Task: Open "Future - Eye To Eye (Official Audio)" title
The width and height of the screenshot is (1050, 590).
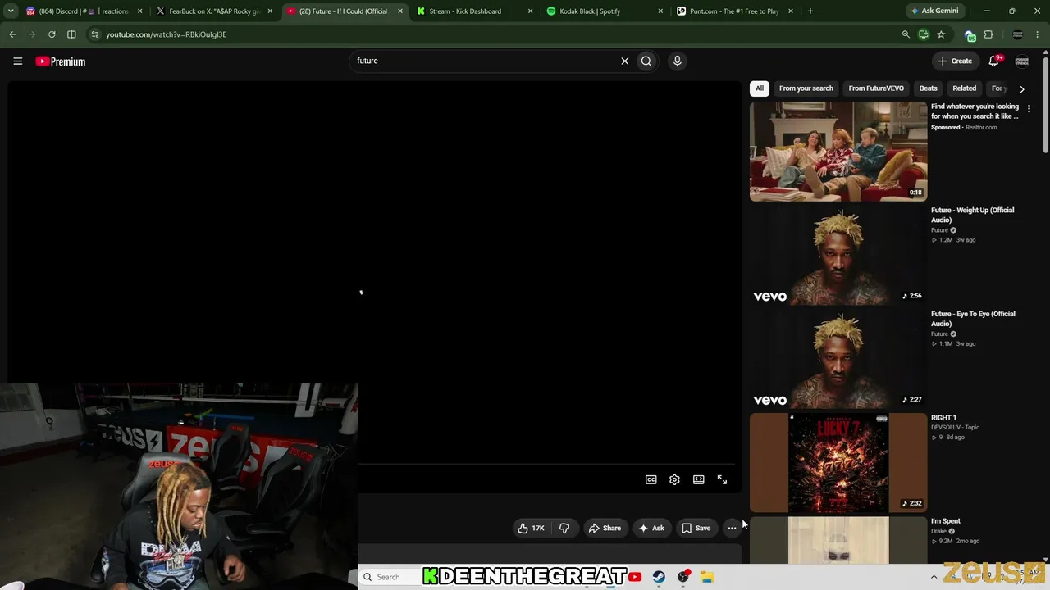Action: point(973,319)
